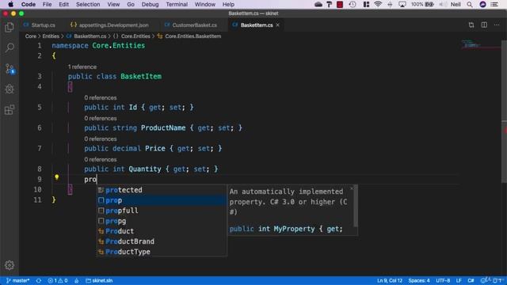Viewport: 507px width, 285px height.
Task: Open the Selection menu
Action: click(88, 4)
